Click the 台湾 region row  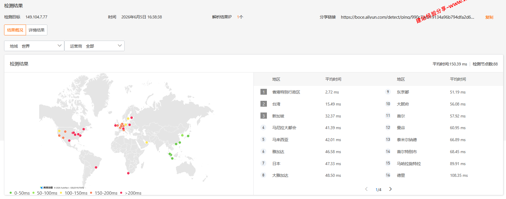[x=316, y=104]
